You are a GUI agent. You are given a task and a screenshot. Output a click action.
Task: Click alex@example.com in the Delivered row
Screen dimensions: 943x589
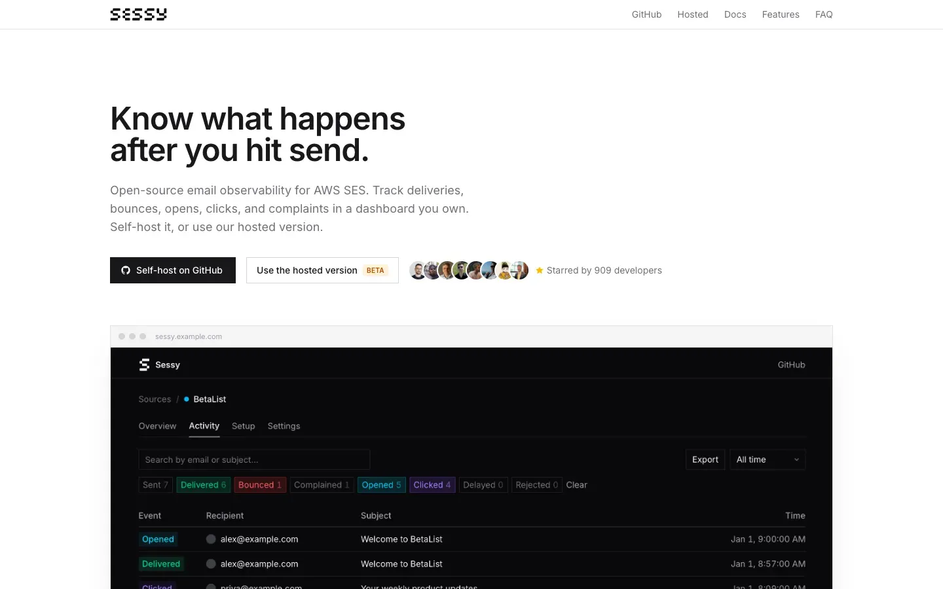coord(259,564)
